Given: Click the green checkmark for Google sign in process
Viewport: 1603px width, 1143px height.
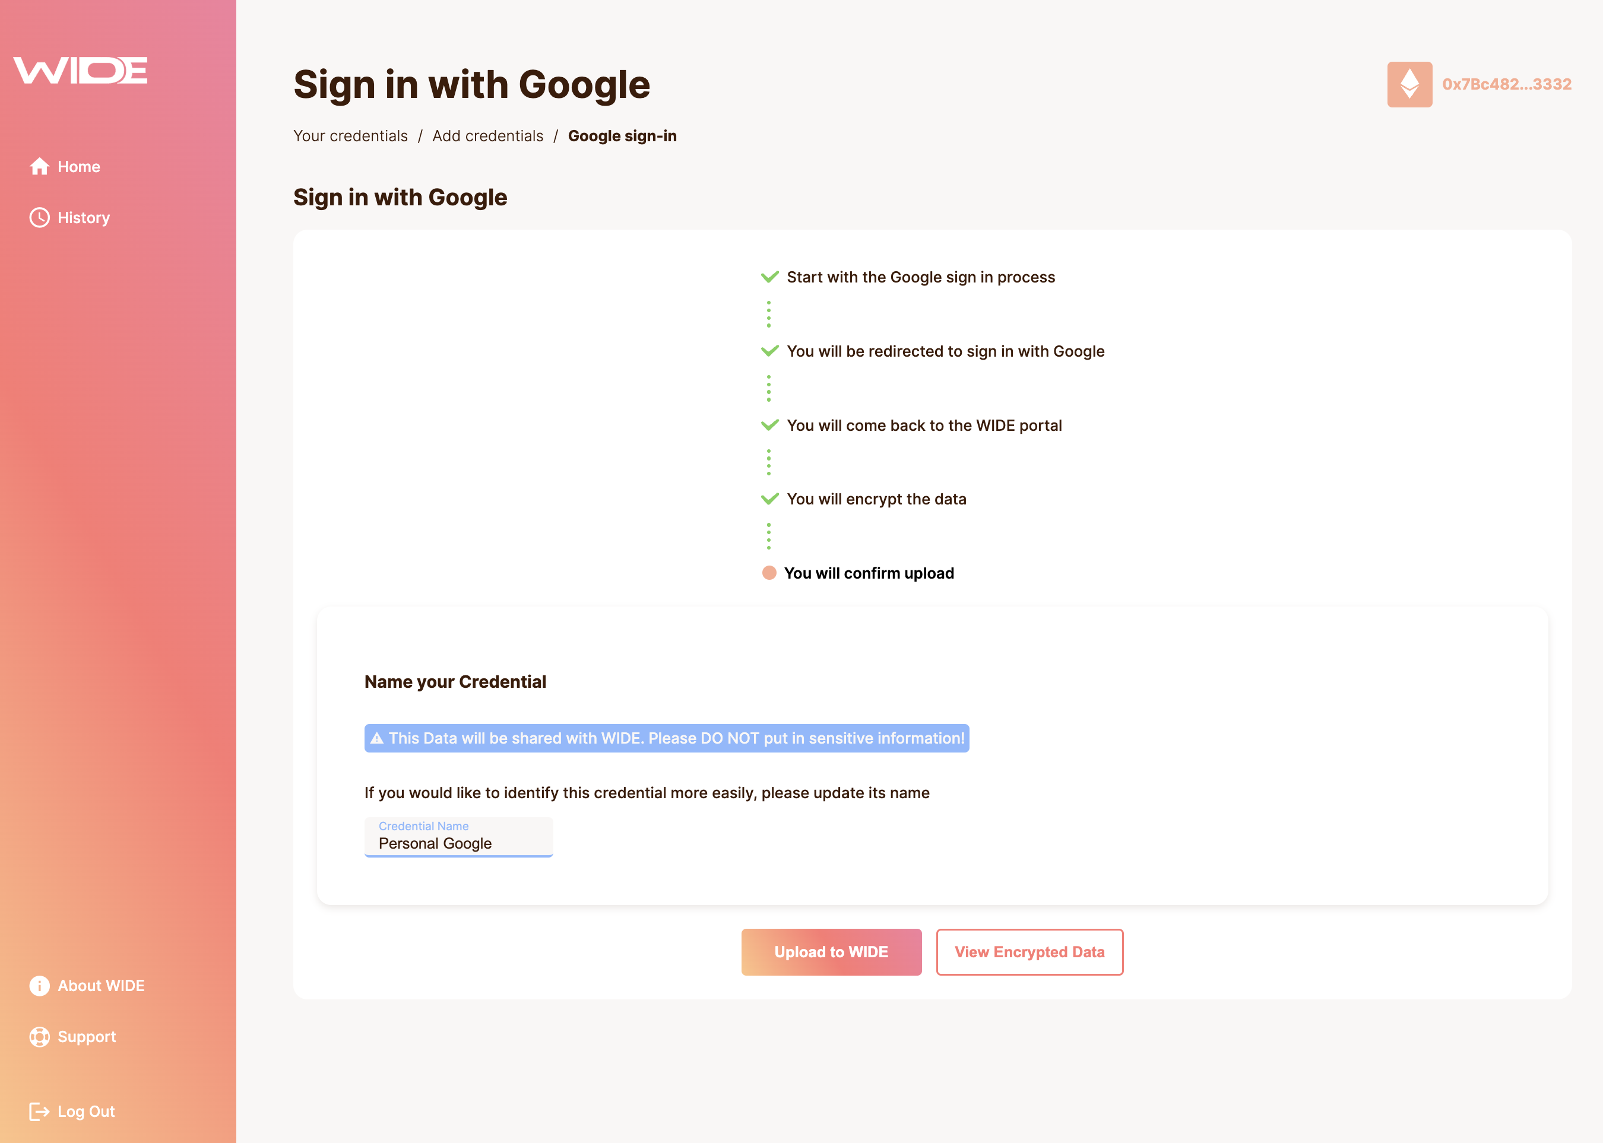Looking at the screenshot, I should [x=769, y=277].
